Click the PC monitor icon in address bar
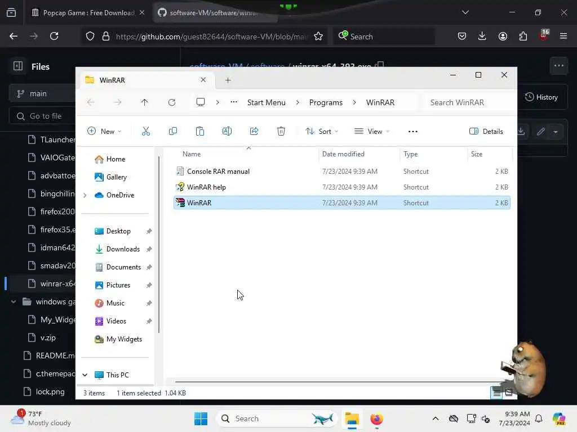The image size is (577, 432). coord(201,102)
